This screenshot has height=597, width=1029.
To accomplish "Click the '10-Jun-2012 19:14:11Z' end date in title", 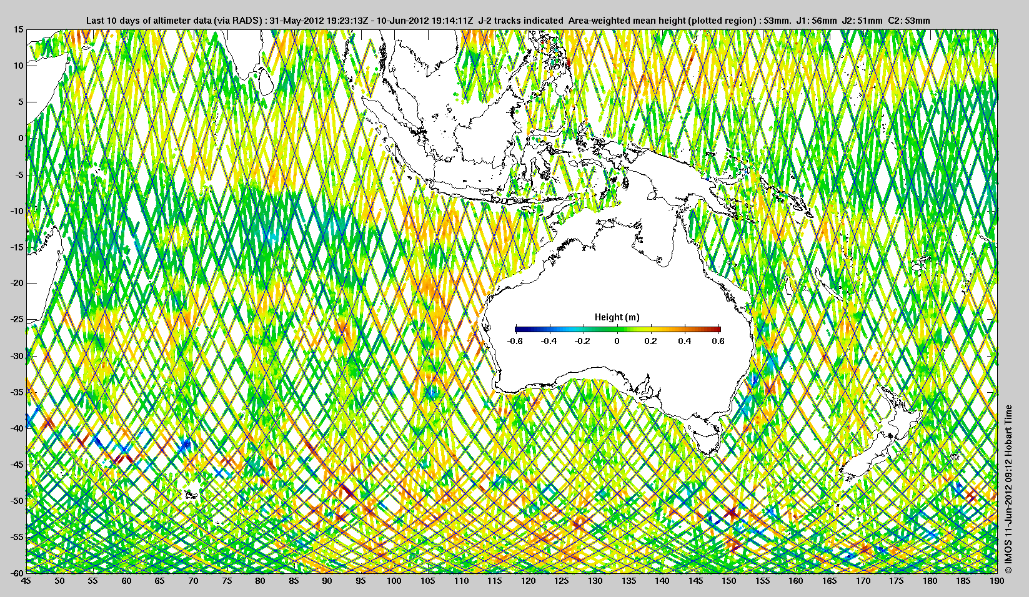I will tap(425, 21).
